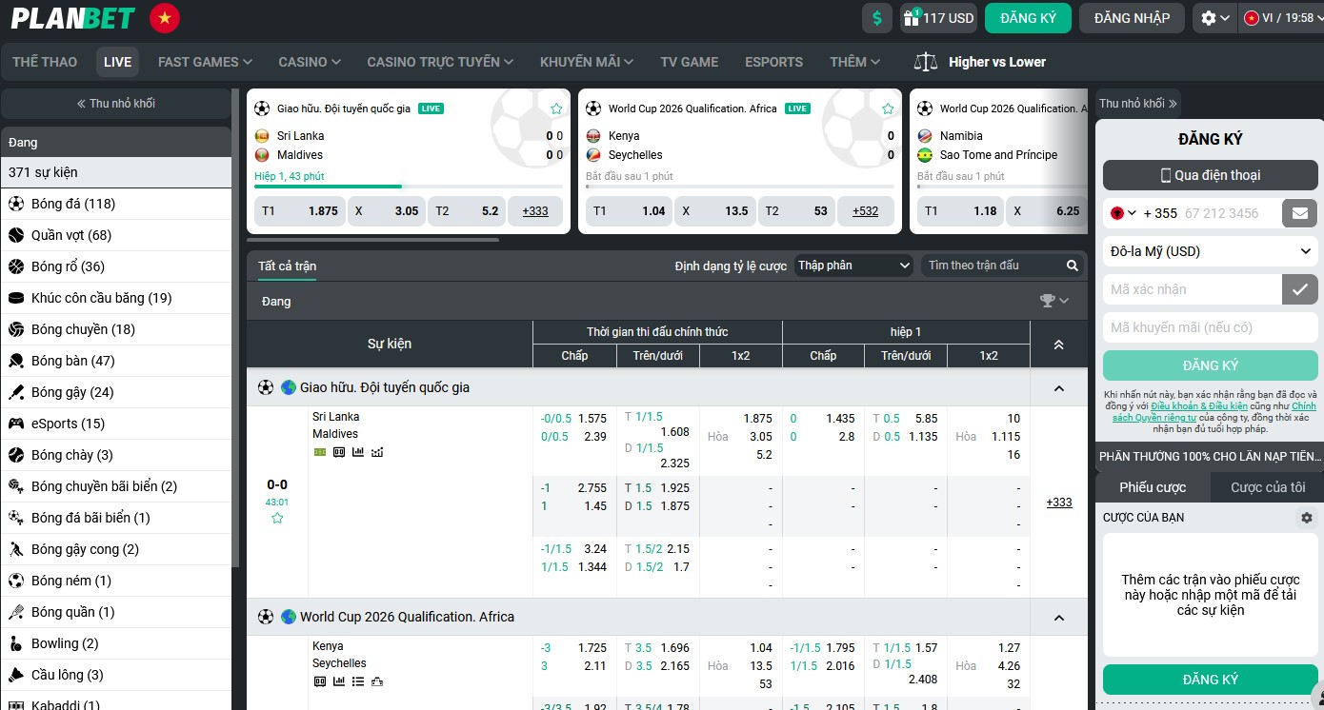Open country code flag dropdown
This screenshot has width=1324, height=710.
[x=1123, y=213]
